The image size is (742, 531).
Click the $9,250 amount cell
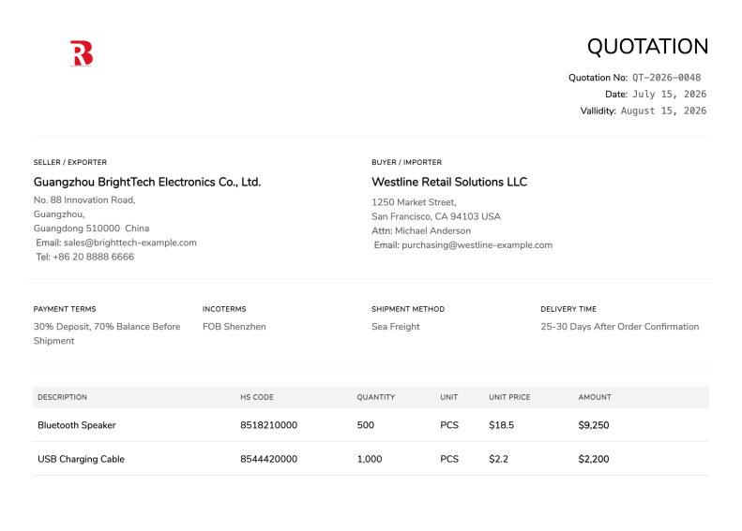click(594, 425)
